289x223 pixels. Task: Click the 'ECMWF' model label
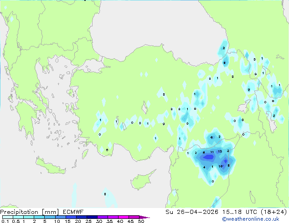tap(73, 212)
